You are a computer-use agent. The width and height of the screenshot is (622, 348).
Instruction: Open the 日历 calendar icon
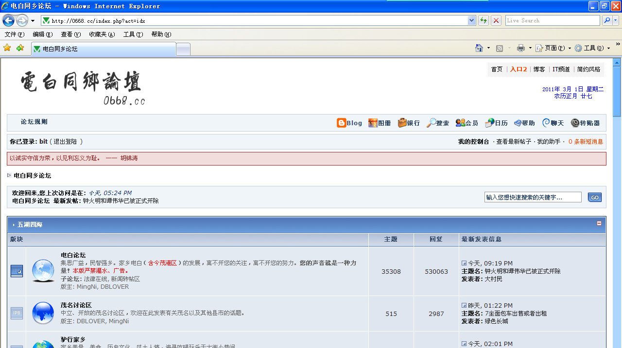click(x=490, y=123)
